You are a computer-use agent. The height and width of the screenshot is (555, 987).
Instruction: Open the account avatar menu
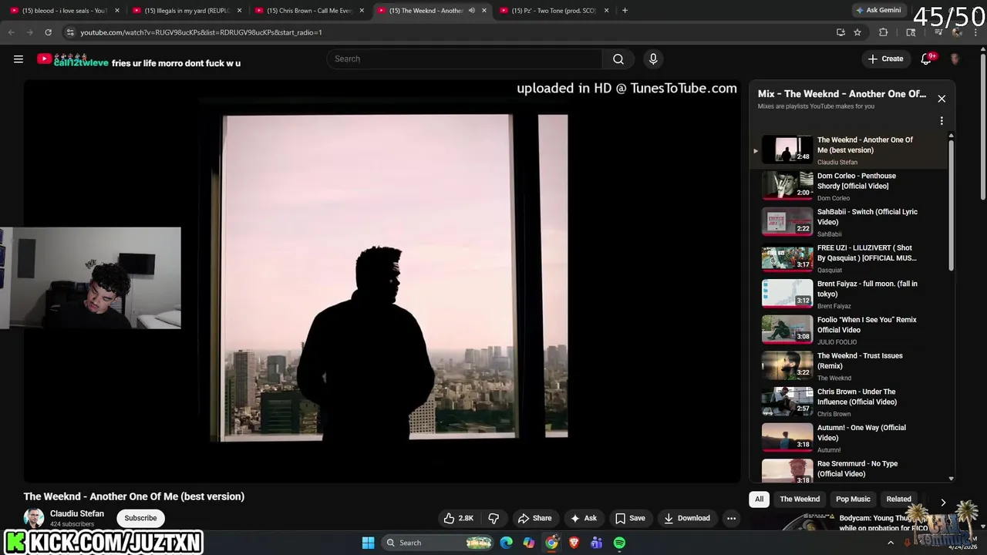pyautogui.click(x=955, y=59)
